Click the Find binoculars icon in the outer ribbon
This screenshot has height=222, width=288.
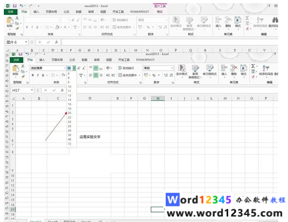pyautogui.click(x=275, y=20)
